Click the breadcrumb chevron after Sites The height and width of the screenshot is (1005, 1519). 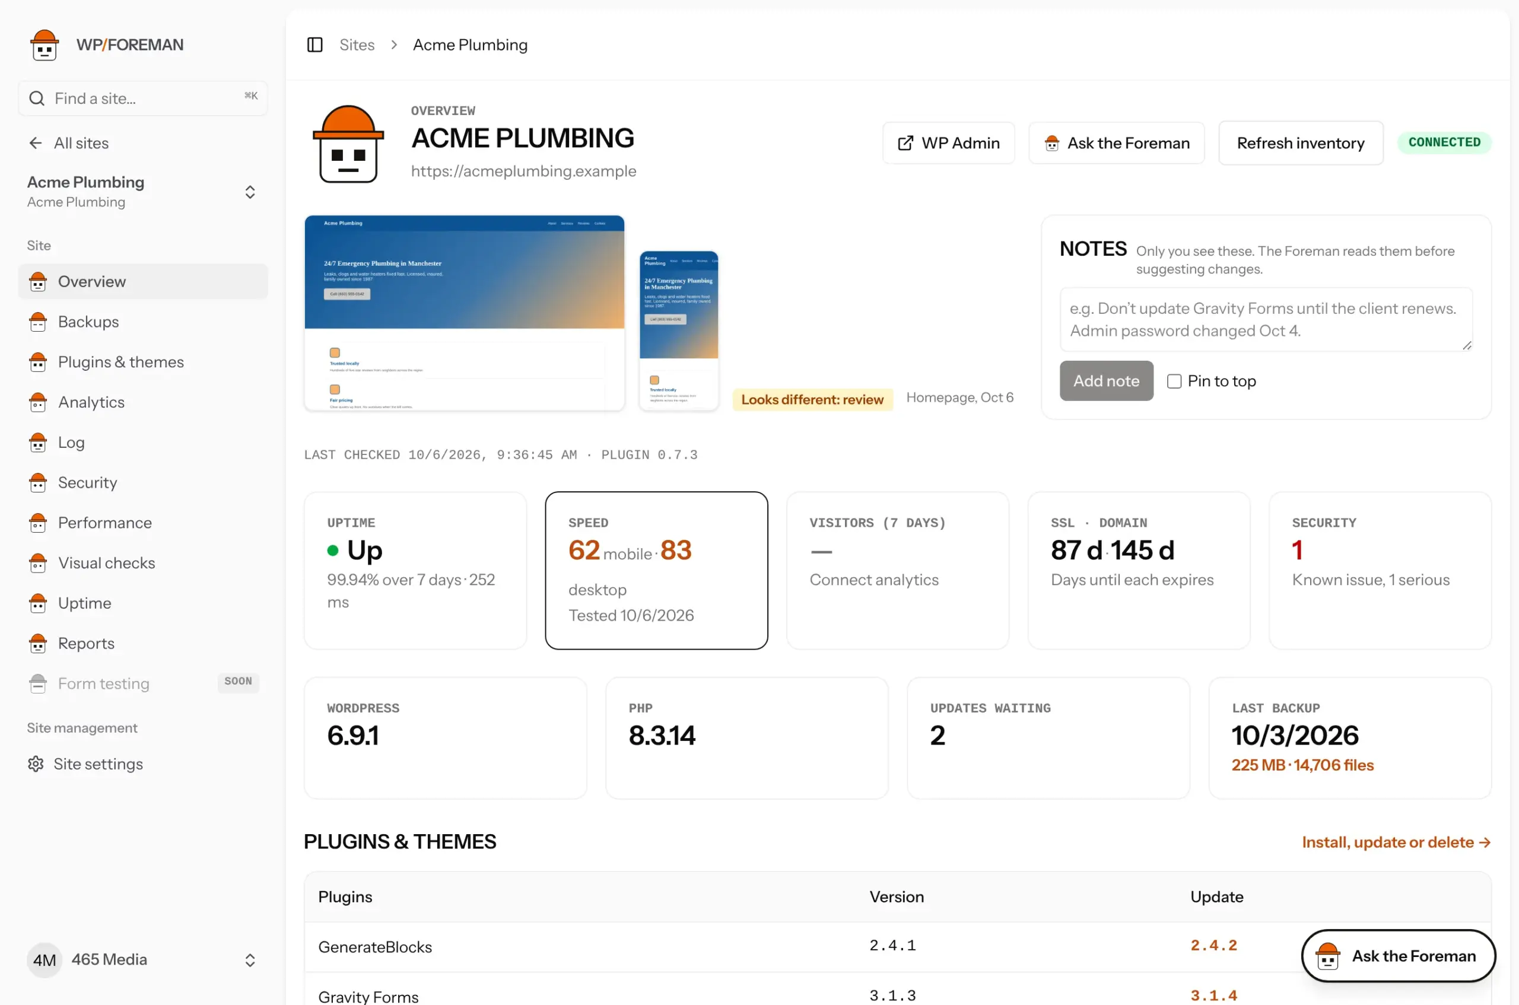pos(394,45)
